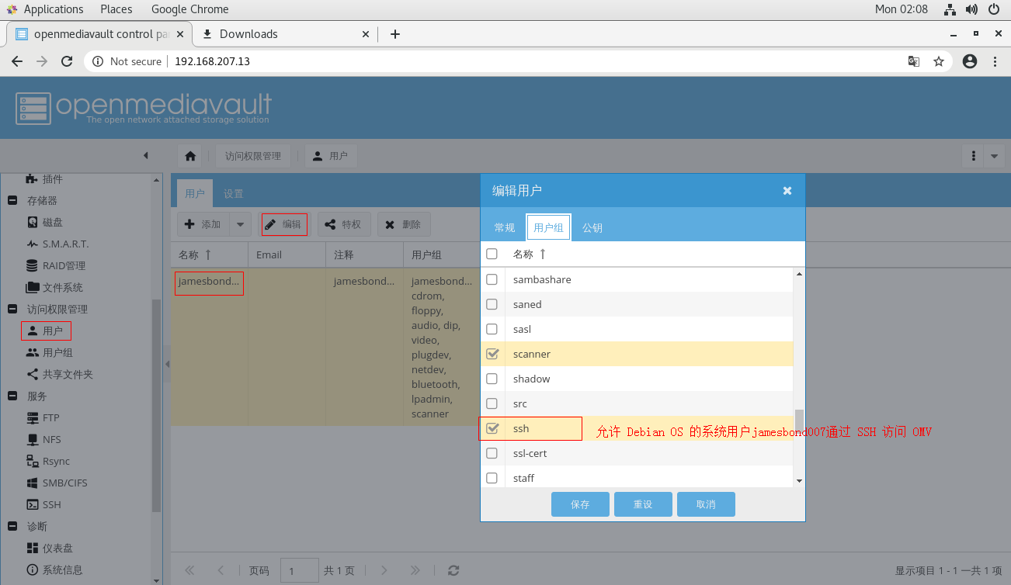Viewport: 1011px width, 585px height.
Task: Click the 删除 delete button
Action: pos(404,224)
